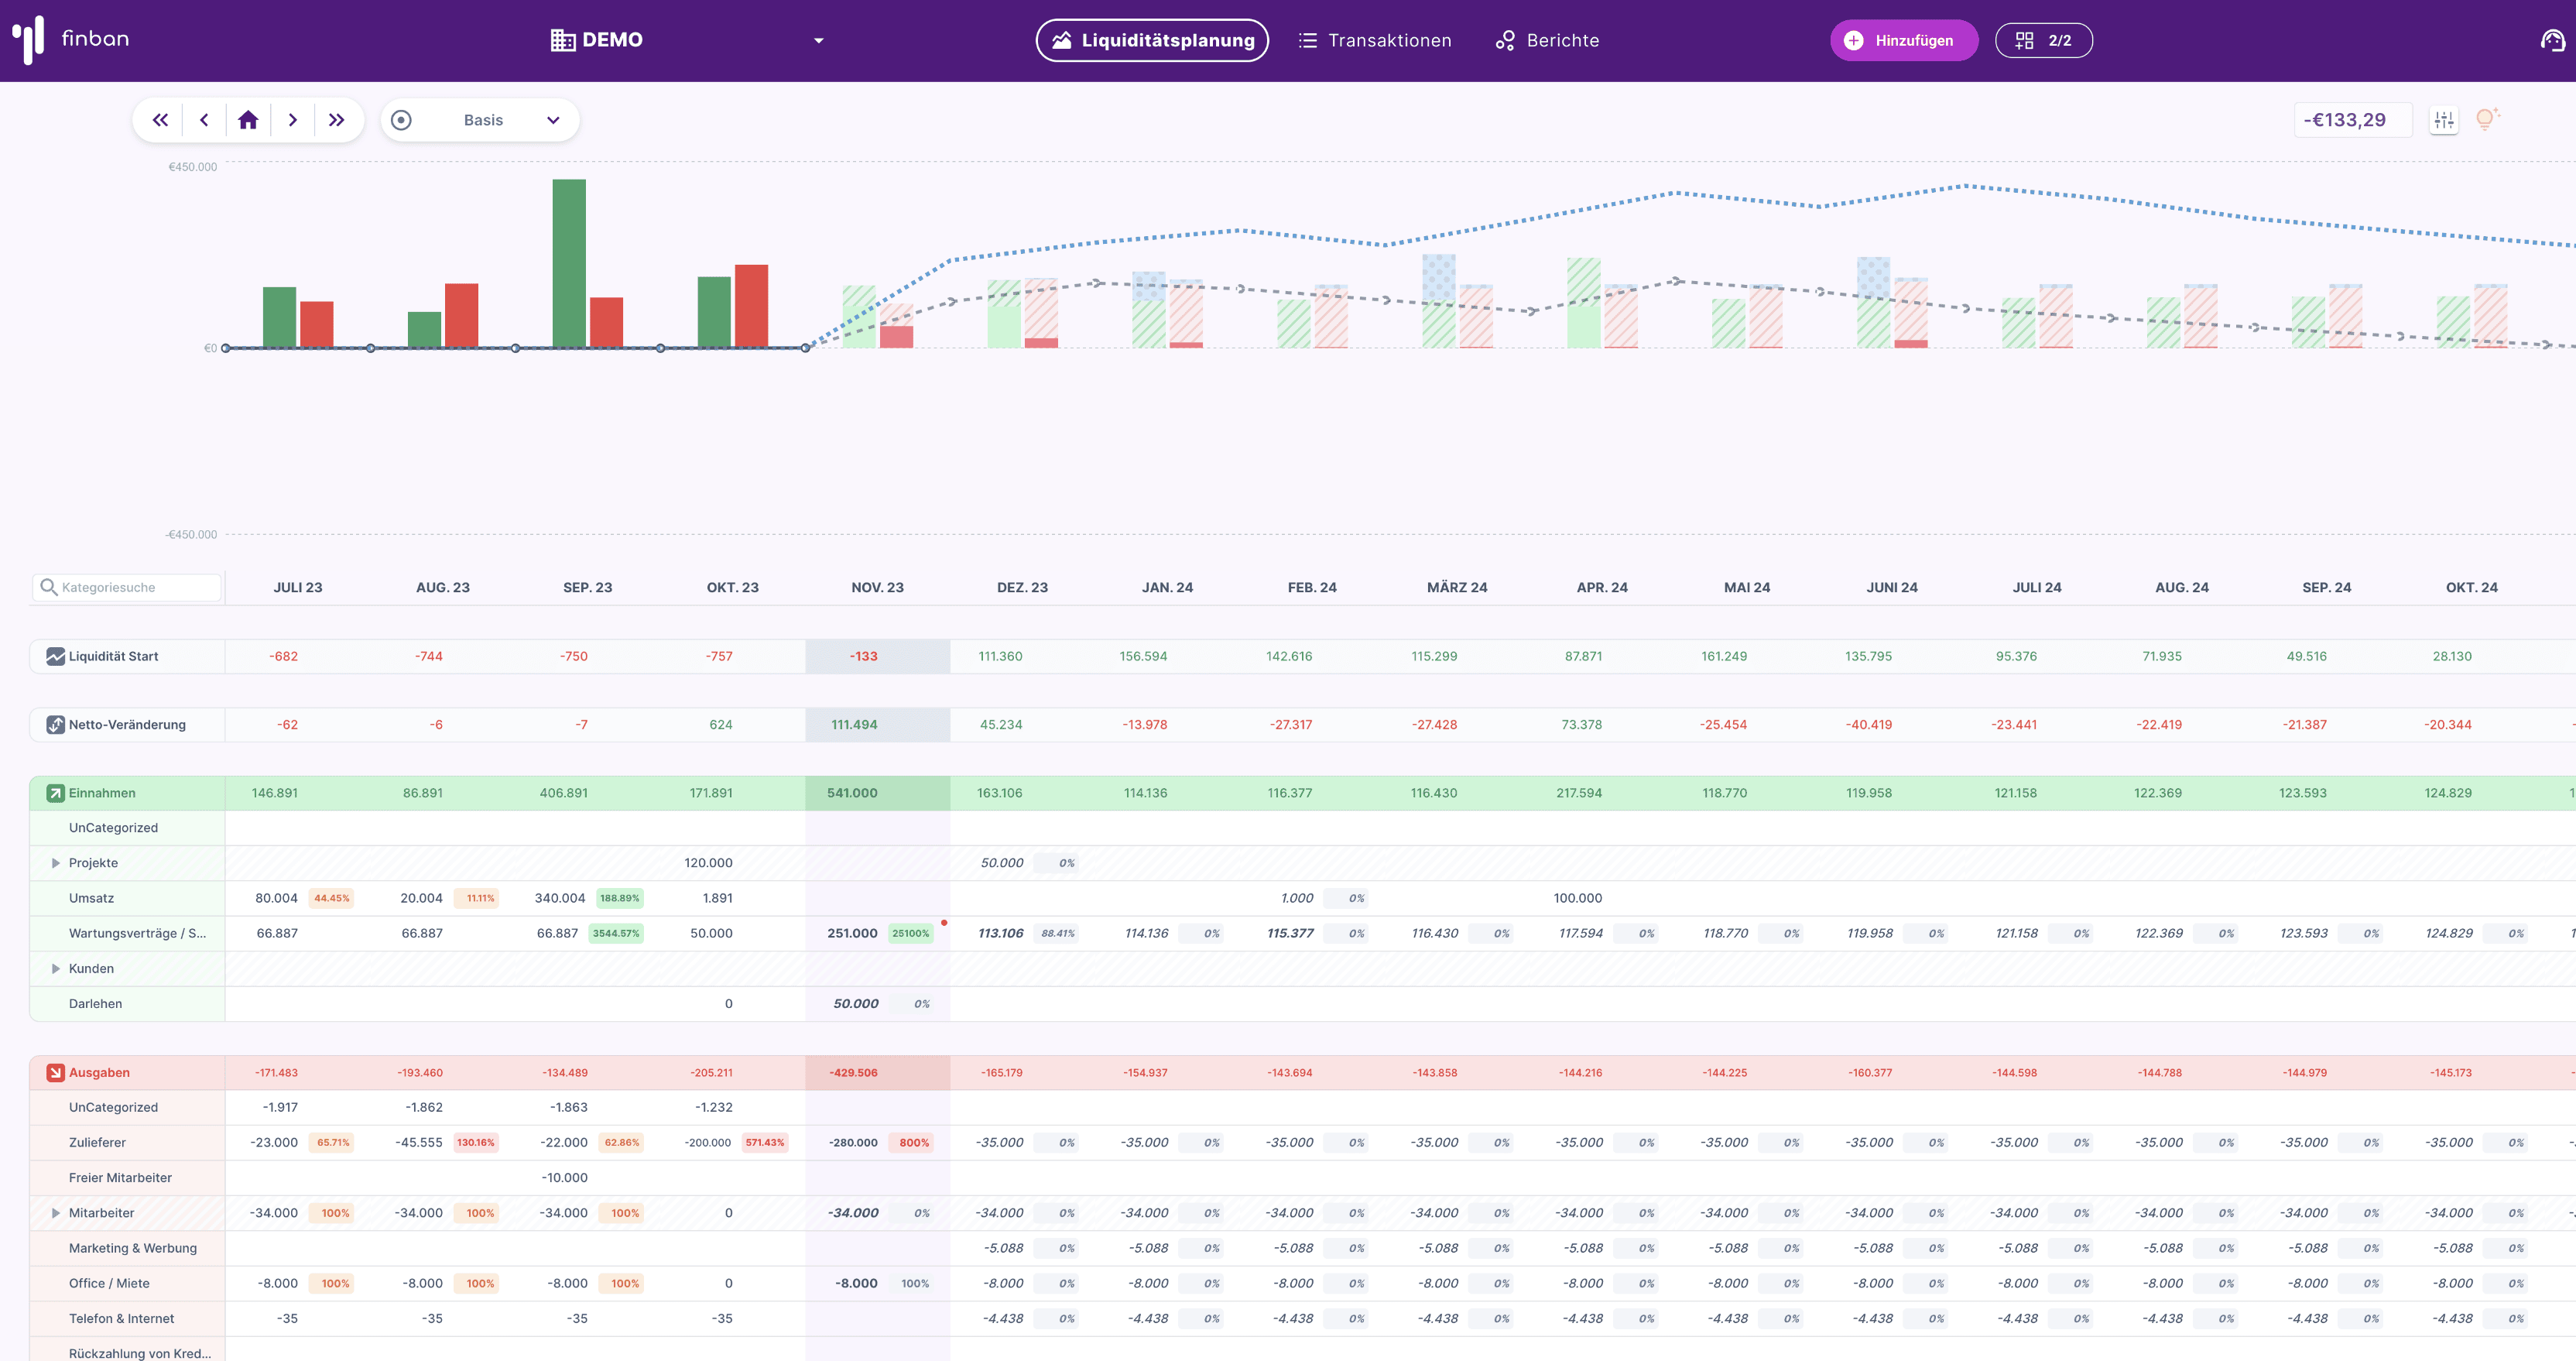Open support headset icon
This screenshot has height=1361, width=2576.
click(x=2552, y=40)
